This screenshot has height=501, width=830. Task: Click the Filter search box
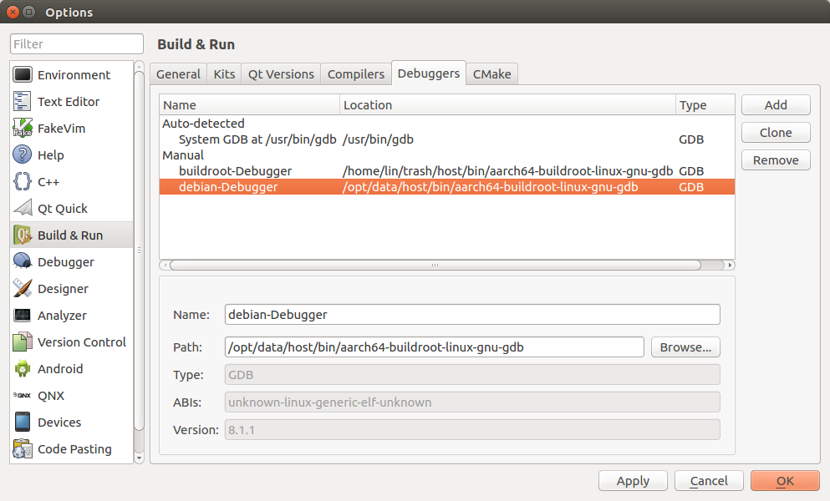pos(77,44)
